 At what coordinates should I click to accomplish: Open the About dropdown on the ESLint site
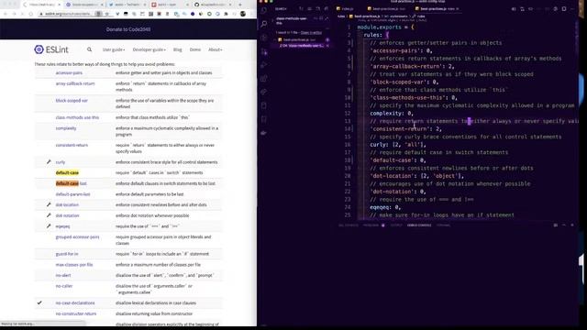click(216, 49)
